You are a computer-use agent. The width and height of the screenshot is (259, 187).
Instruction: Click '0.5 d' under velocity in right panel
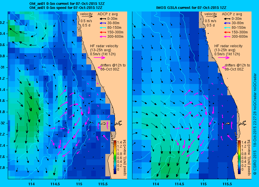[x=211, y=25]
